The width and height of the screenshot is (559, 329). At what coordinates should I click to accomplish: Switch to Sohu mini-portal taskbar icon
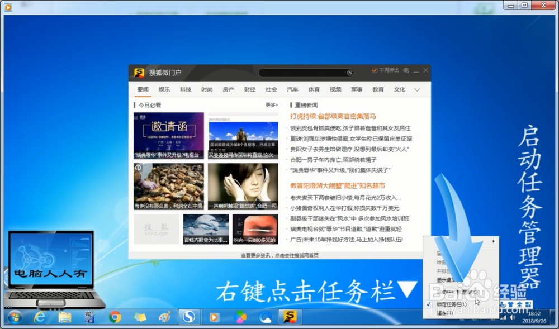pos(290,317)
